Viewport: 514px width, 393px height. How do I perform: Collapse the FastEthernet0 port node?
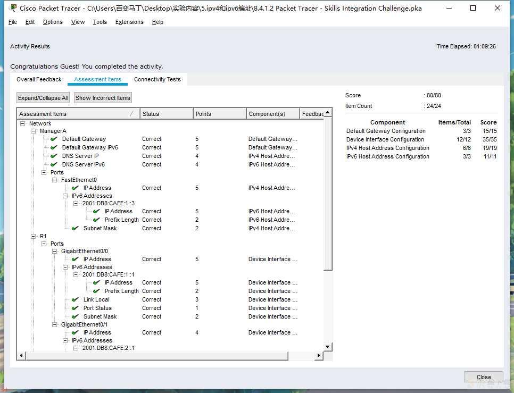[x=55, y=180]
